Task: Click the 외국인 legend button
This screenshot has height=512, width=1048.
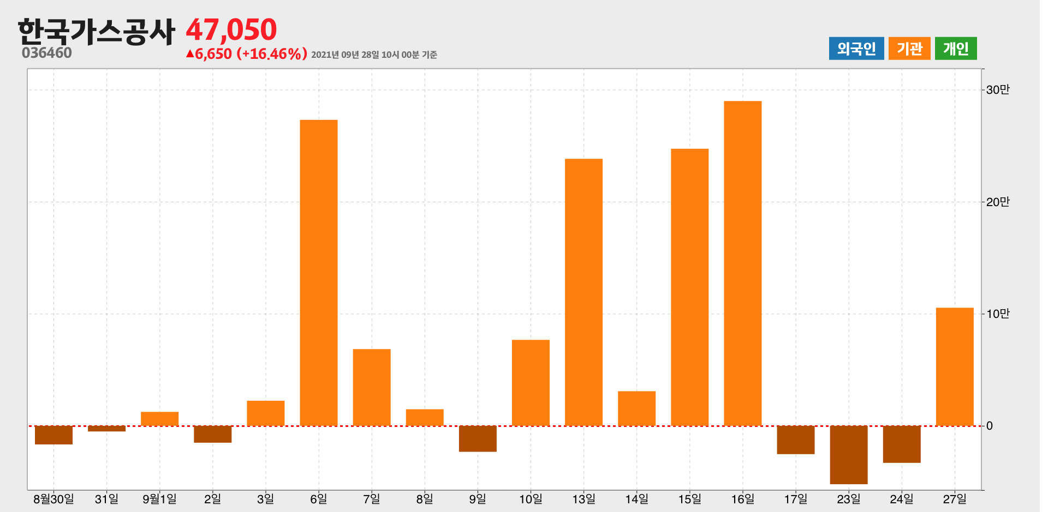Action: click(856, 49)
